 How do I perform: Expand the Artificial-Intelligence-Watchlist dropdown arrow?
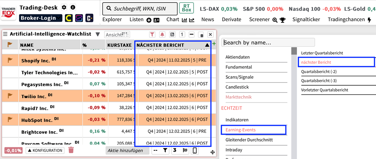[97, 34]
